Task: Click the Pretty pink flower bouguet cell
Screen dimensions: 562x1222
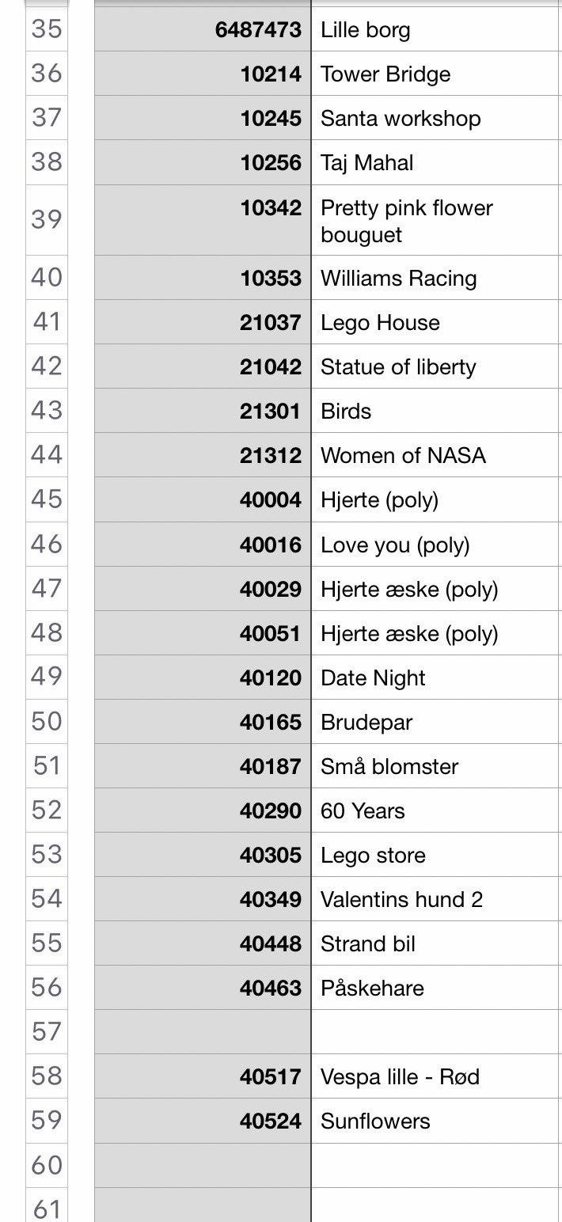Action: tap(436, 220)
